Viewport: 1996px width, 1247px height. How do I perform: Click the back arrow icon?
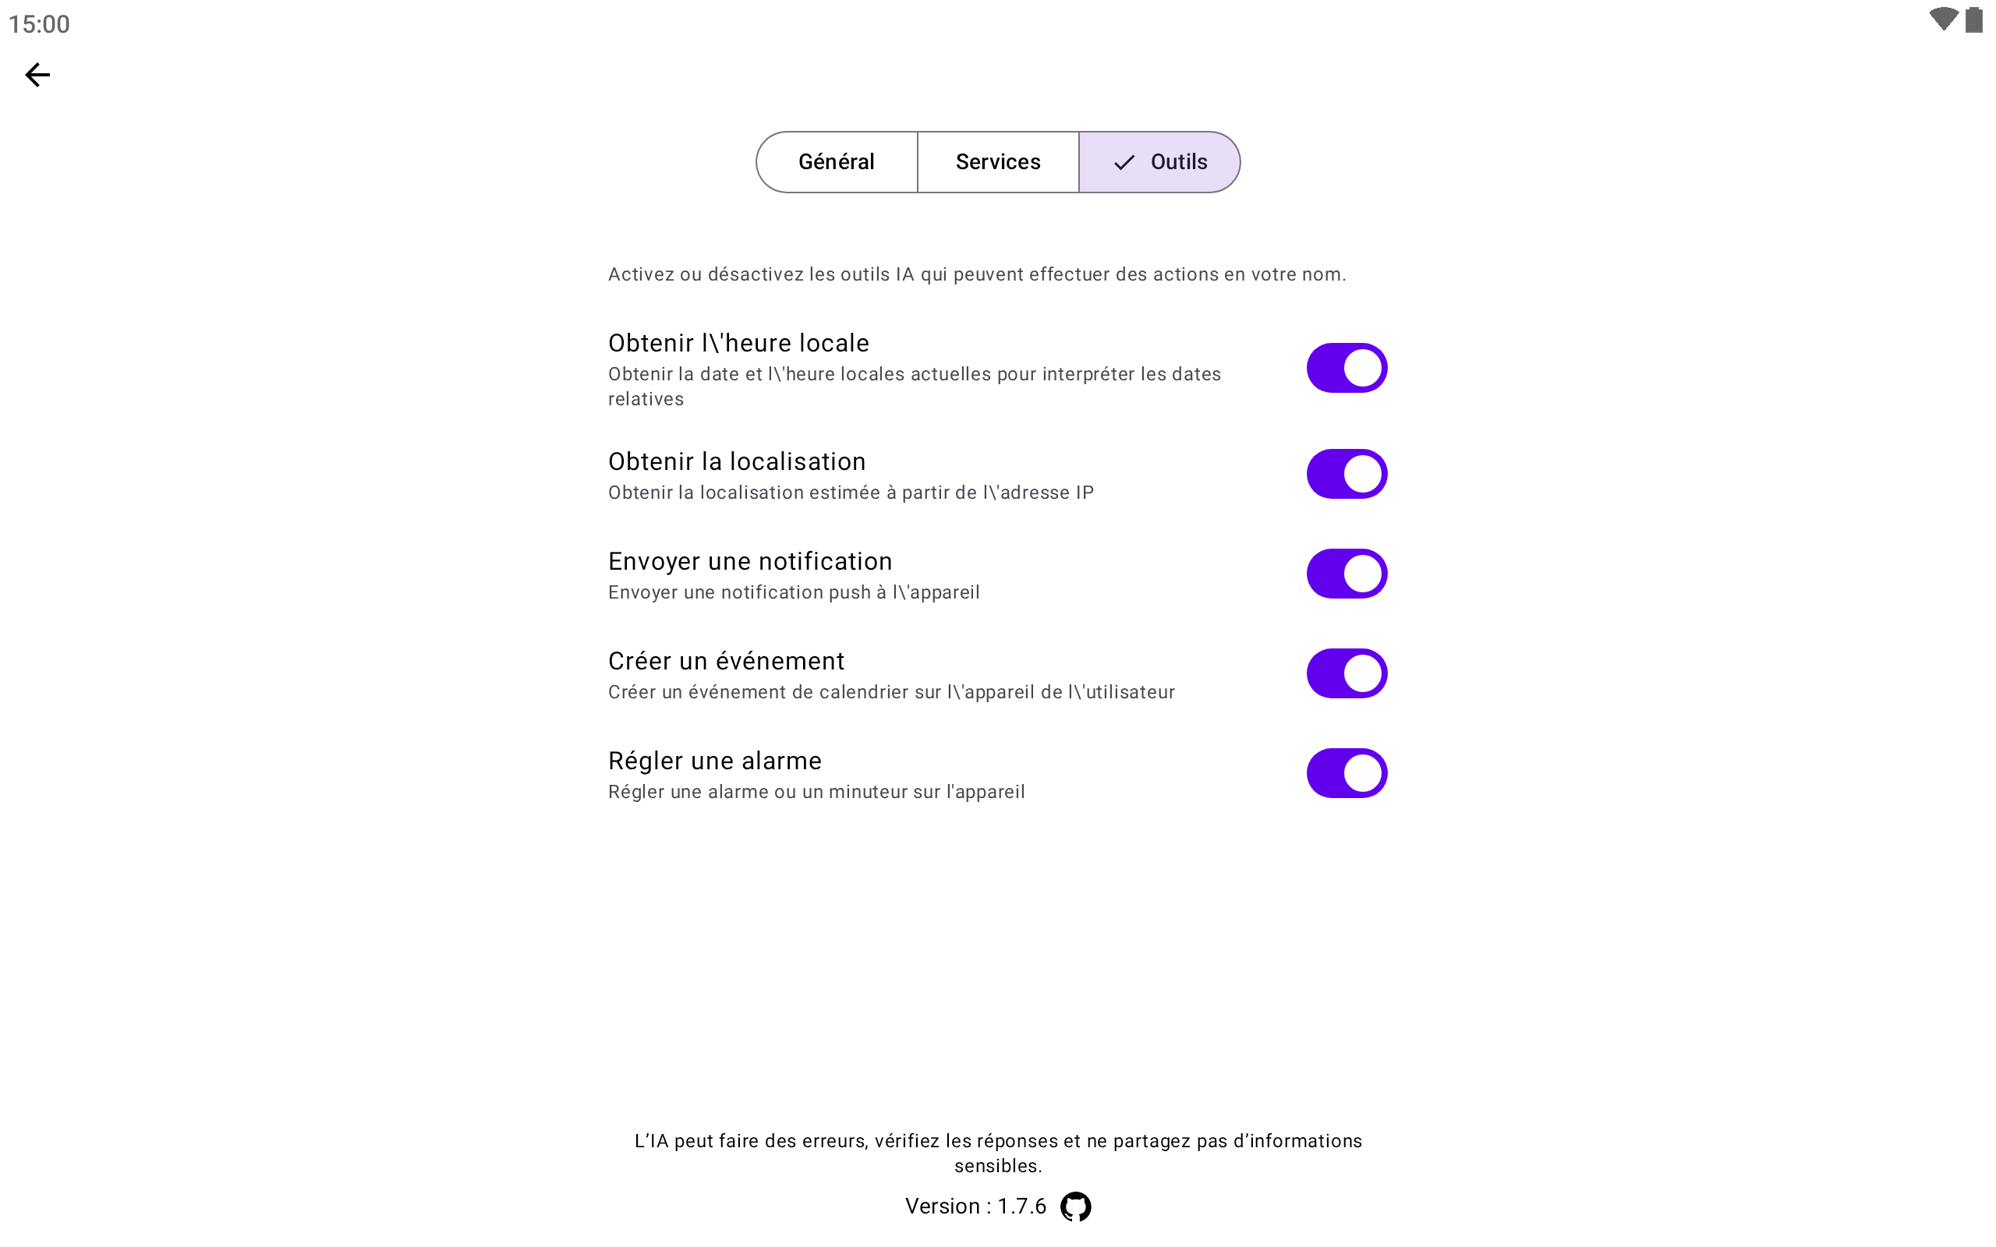[37, 75]
